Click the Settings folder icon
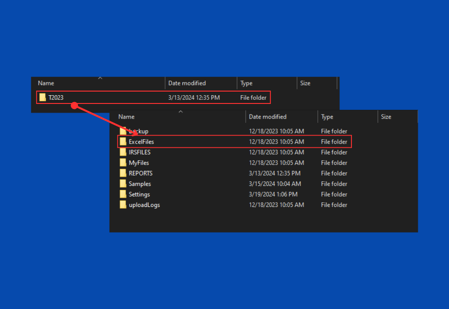 (x=123, y=195)
